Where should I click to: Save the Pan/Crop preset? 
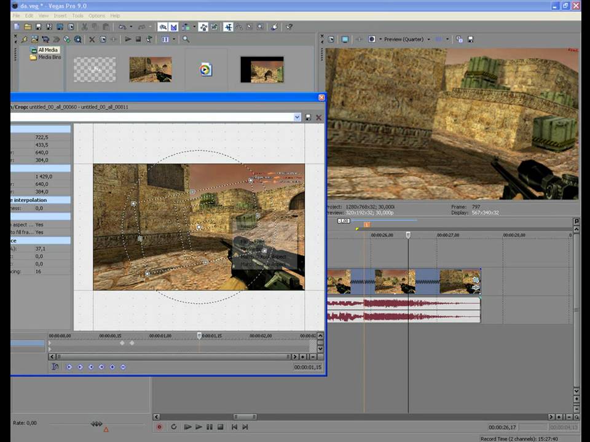click(x=308, y=117)
